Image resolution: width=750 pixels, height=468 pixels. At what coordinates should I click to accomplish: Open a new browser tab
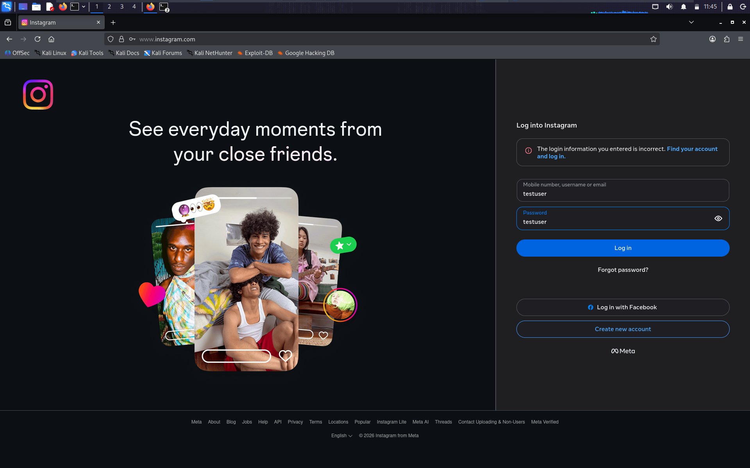113,23
